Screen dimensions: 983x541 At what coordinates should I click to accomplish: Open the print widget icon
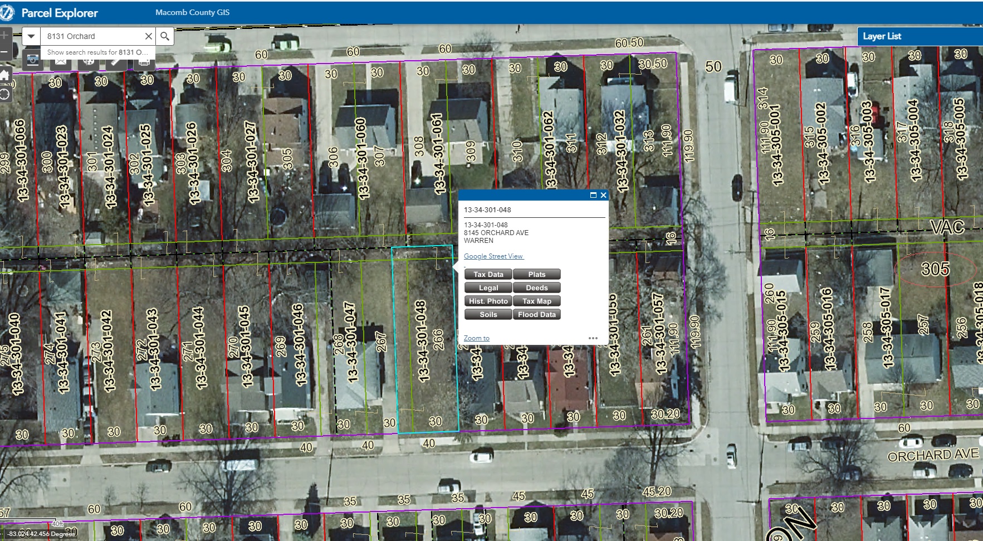click(144, 61)
